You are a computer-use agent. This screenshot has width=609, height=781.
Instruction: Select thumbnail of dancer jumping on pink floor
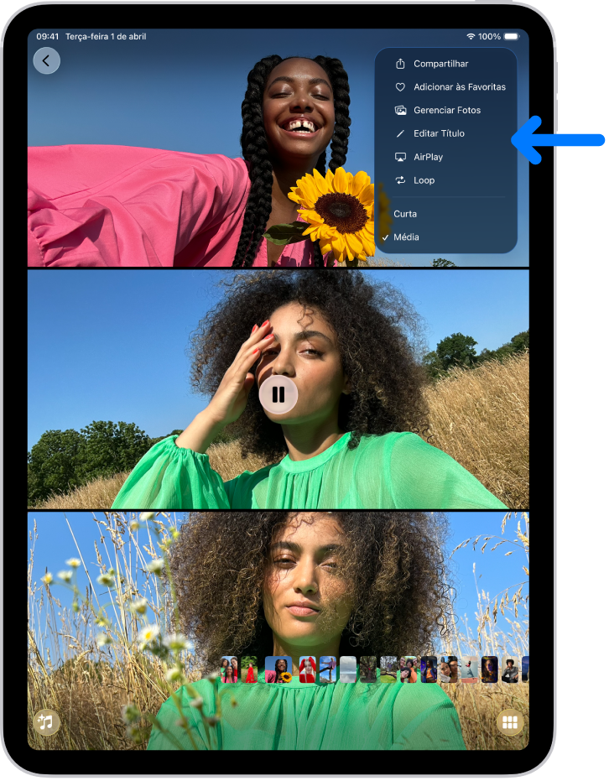coord(469,669)
